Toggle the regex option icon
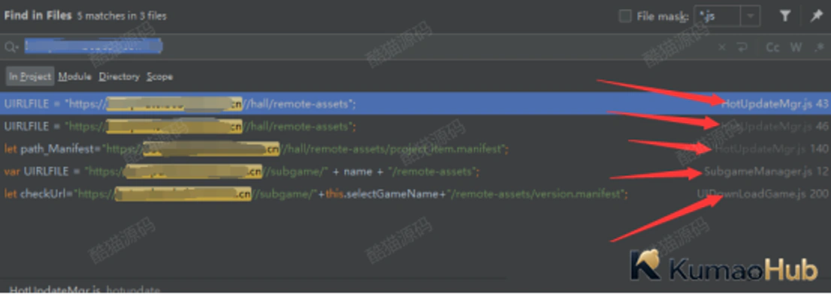Image resolution: width=831 pixels, height=294 pixels. pyautogui.click(x=818, y=47)
